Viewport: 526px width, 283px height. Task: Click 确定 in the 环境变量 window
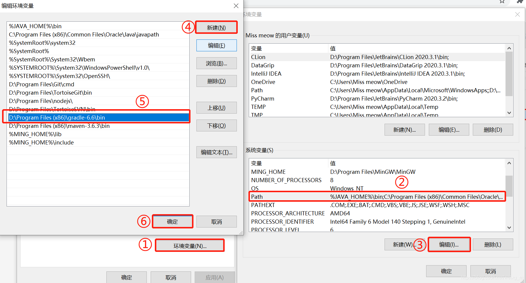[x=446, y=271]
